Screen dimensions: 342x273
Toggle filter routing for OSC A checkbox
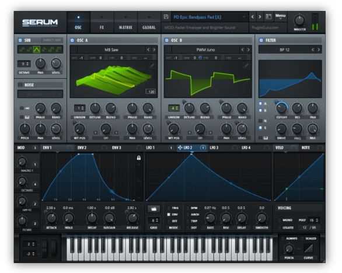260,103
